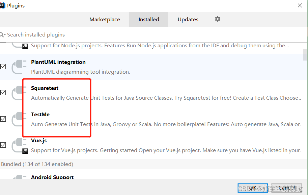Screen dimensions: 308x195
Task: Select the Installed tab
Action: pos(149,19)
